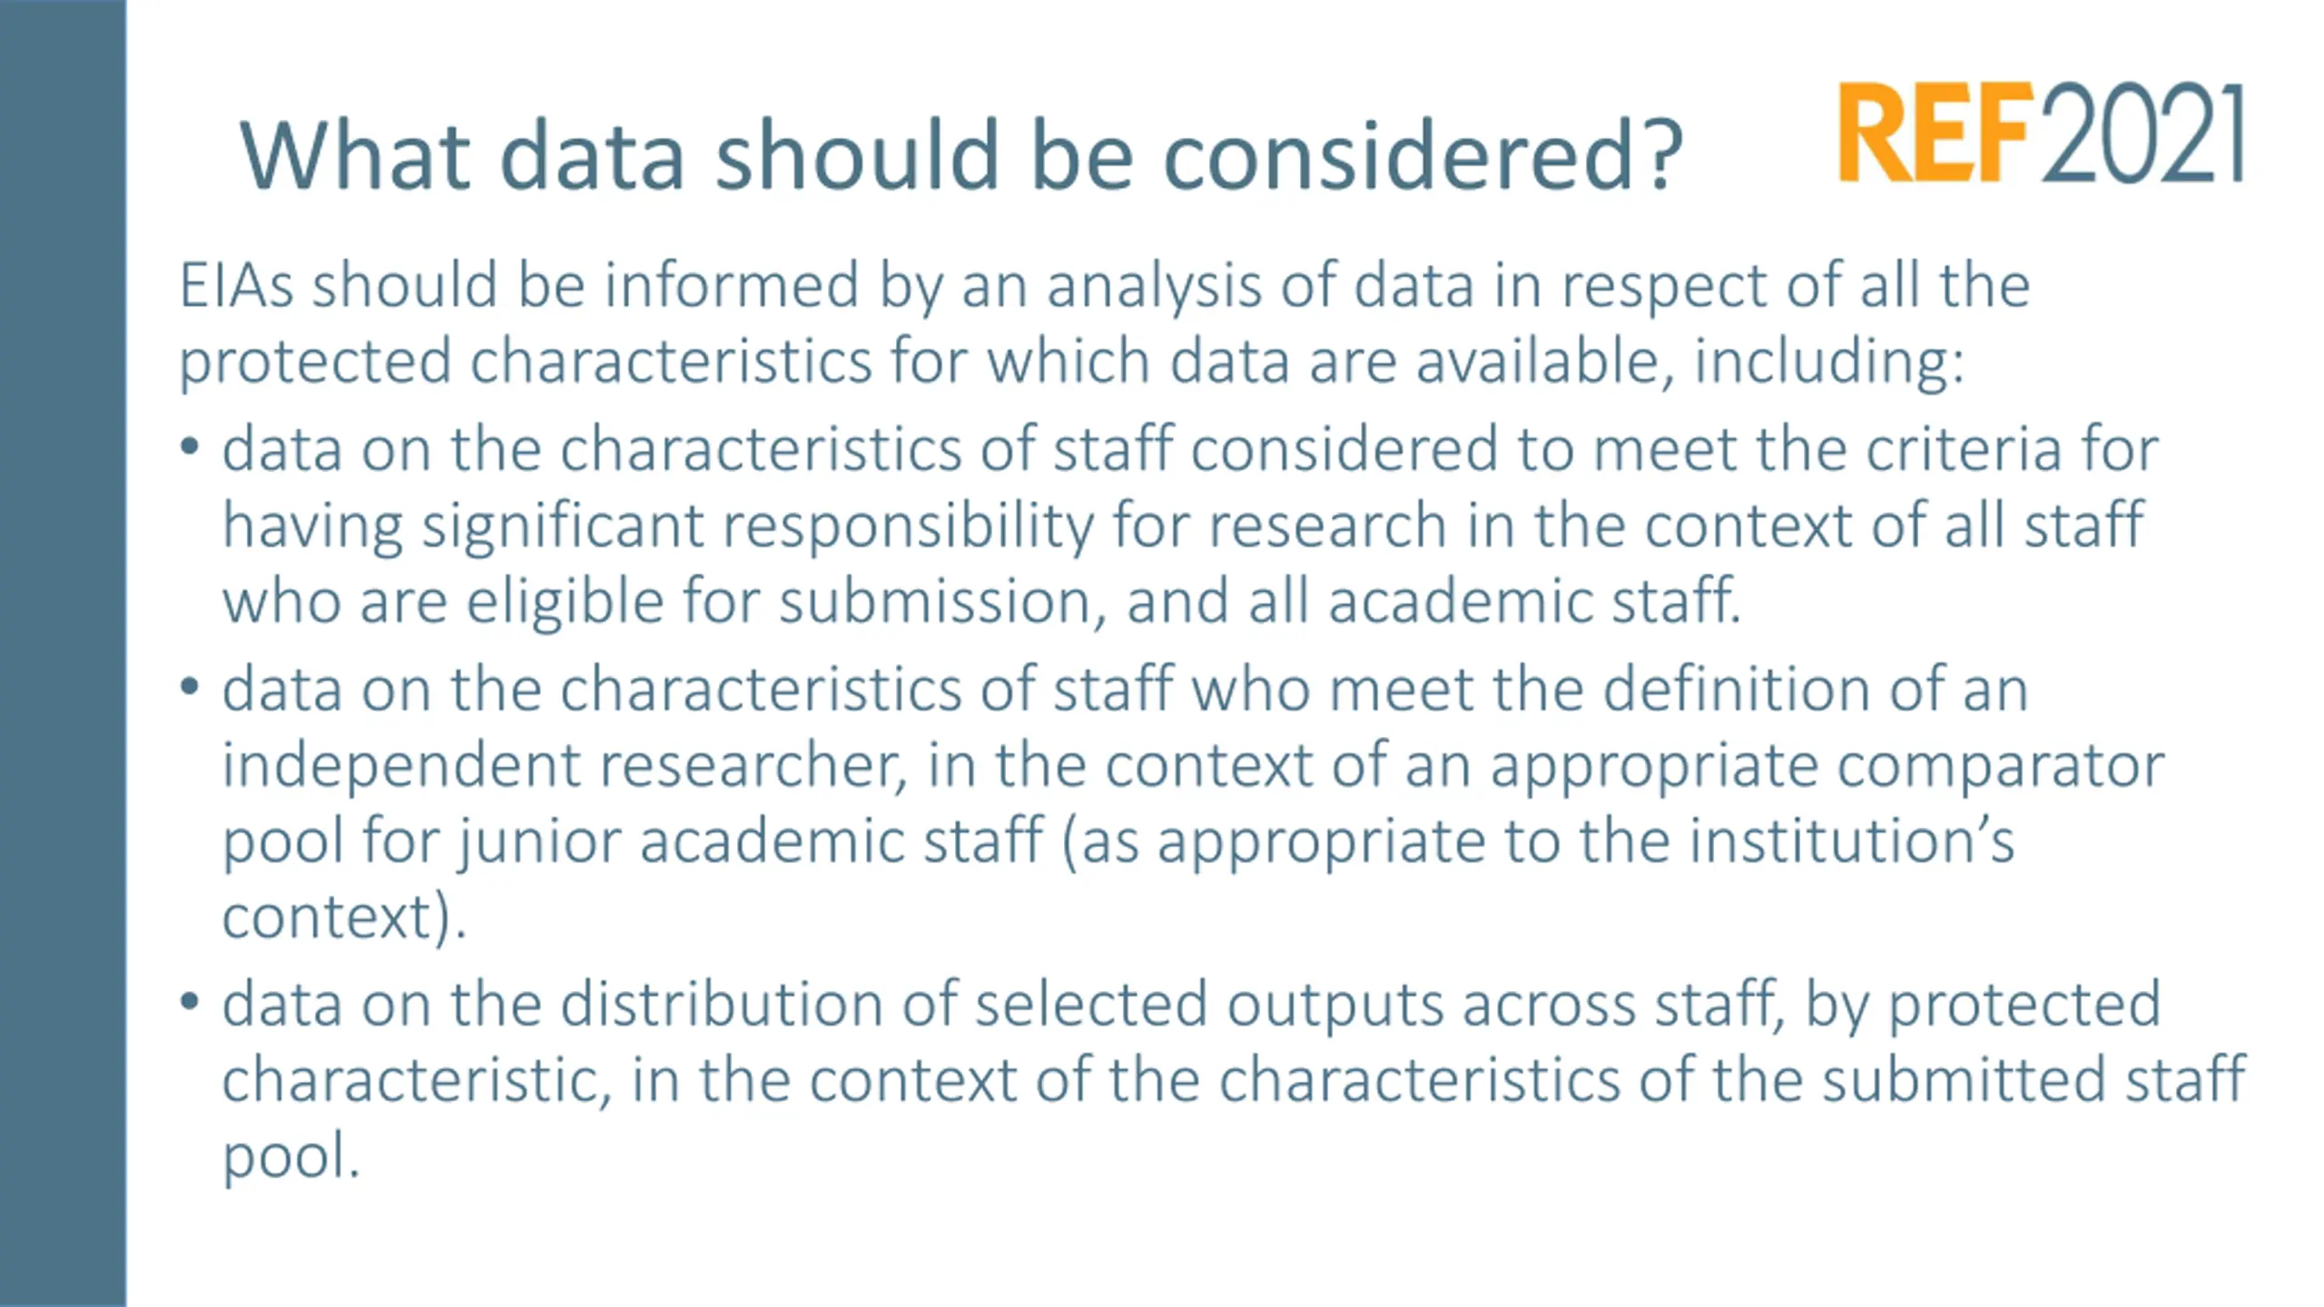Click the first bullet point marker
Viewport: 2324px width, 1307px height.
click(x=189, y=447)
